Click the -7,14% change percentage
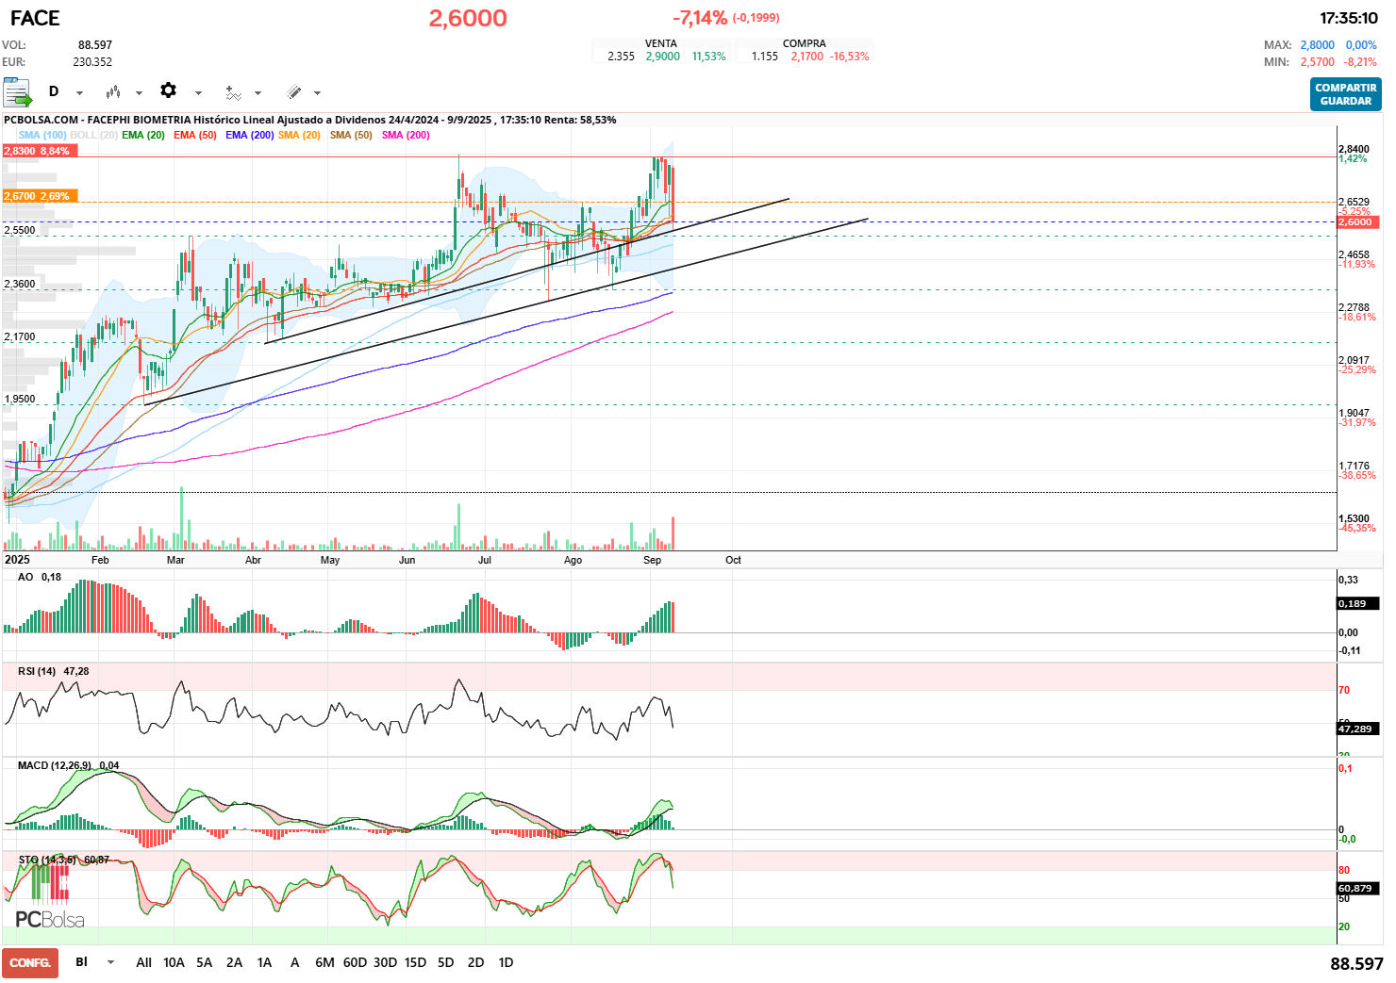Viewport: 1396px width, 983px height. [699, 18]
